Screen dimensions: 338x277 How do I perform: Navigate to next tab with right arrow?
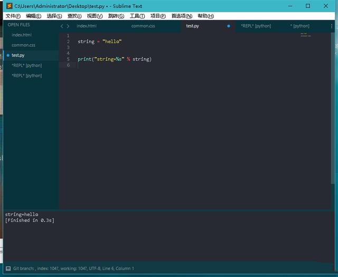(x=68, y=26)
